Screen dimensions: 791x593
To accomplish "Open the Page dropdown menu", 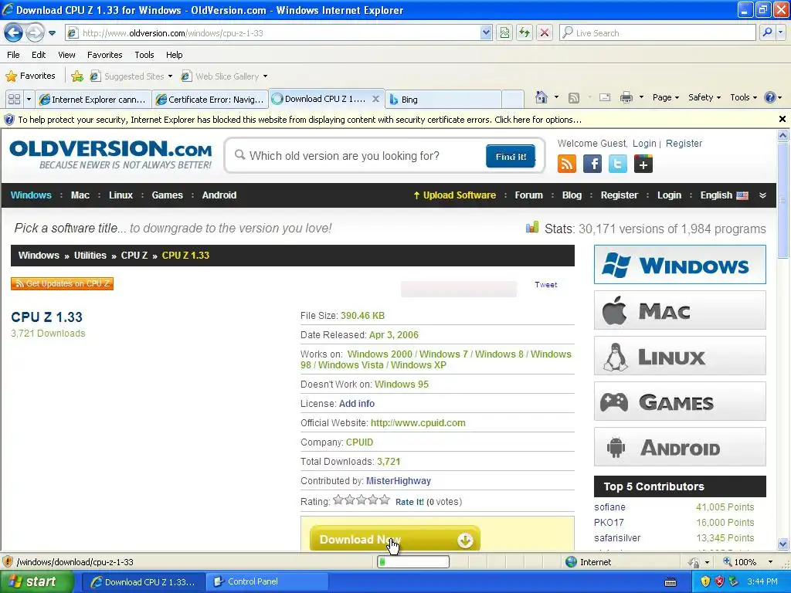I will click(x=666, y=97).
